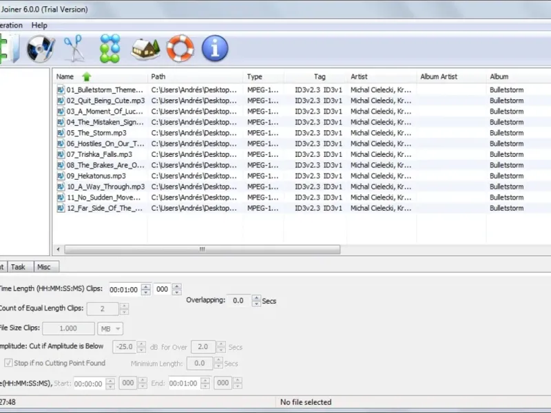Click file icon of 05_The_Storm.mp3
Screen dimensions: 551x413
coord(61,133)
